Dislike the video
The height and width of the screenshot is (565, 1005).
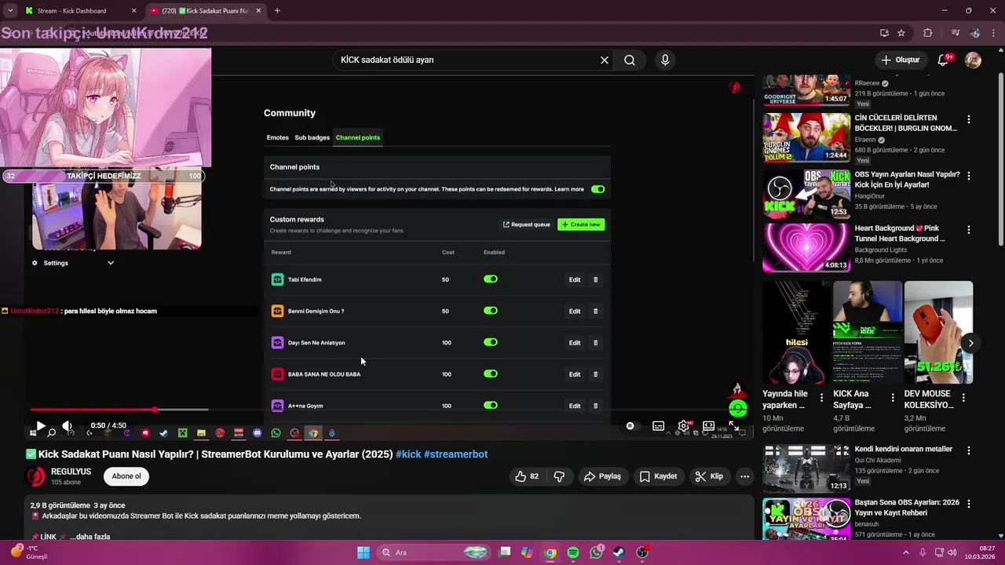[x=559, y=476]
